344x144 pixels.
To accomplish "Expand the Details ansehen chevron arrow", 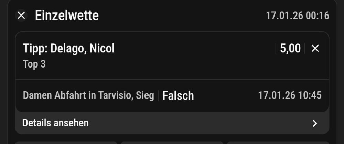I will click(314, 123).
